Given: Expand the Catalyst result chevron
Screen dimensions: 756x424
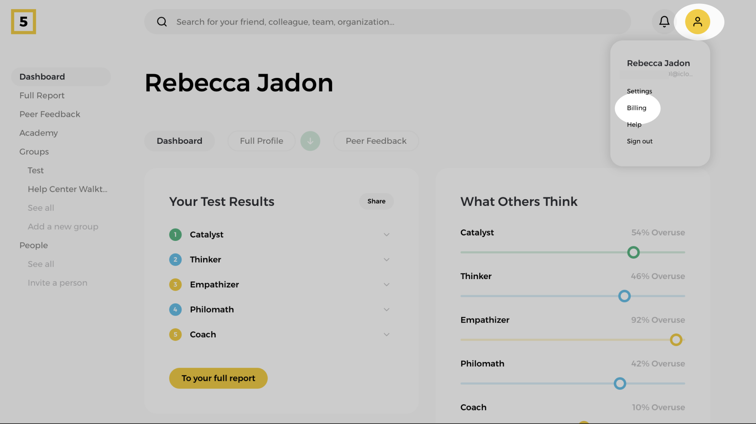Looking at the screenshot, I should 386,234.
